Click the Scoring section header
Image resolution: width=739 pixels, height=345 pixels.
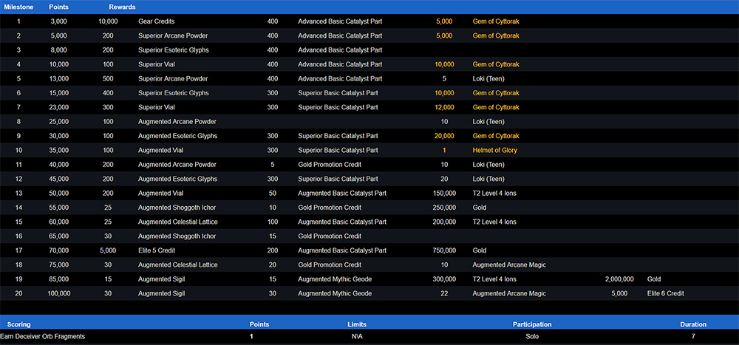(19, 324)
